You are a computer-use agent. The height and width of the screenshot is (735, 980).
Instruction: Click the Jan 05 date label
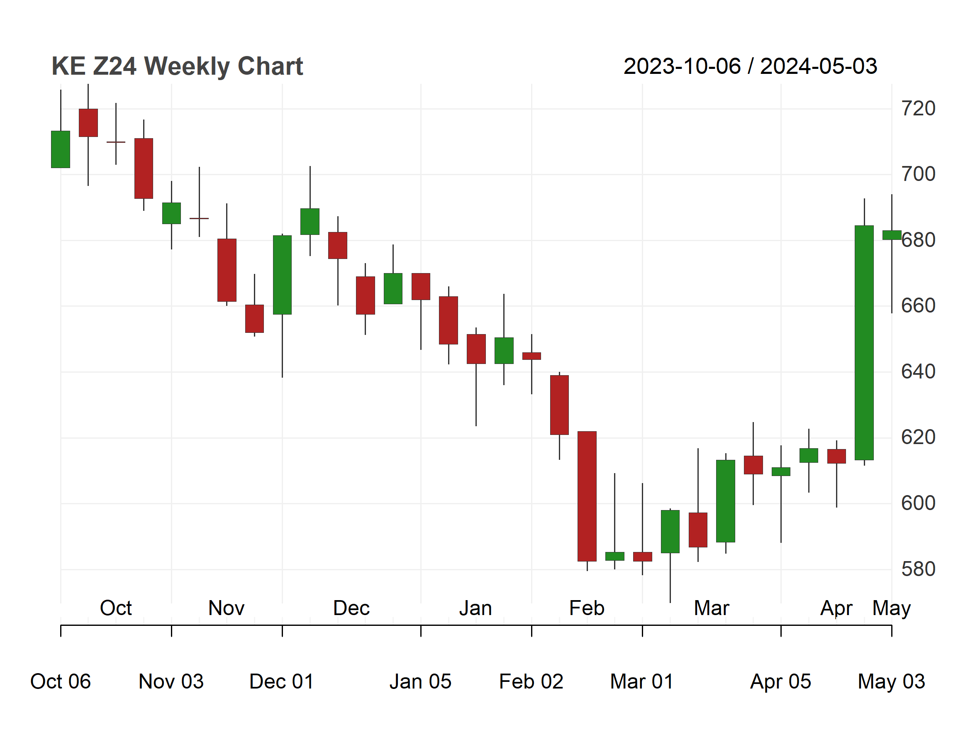[x=420, y=681]
